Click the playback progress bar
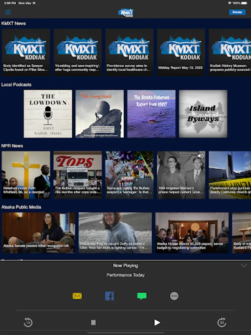Image resolution: width=251 pixels, height=335 pixels. pos(126,310)
